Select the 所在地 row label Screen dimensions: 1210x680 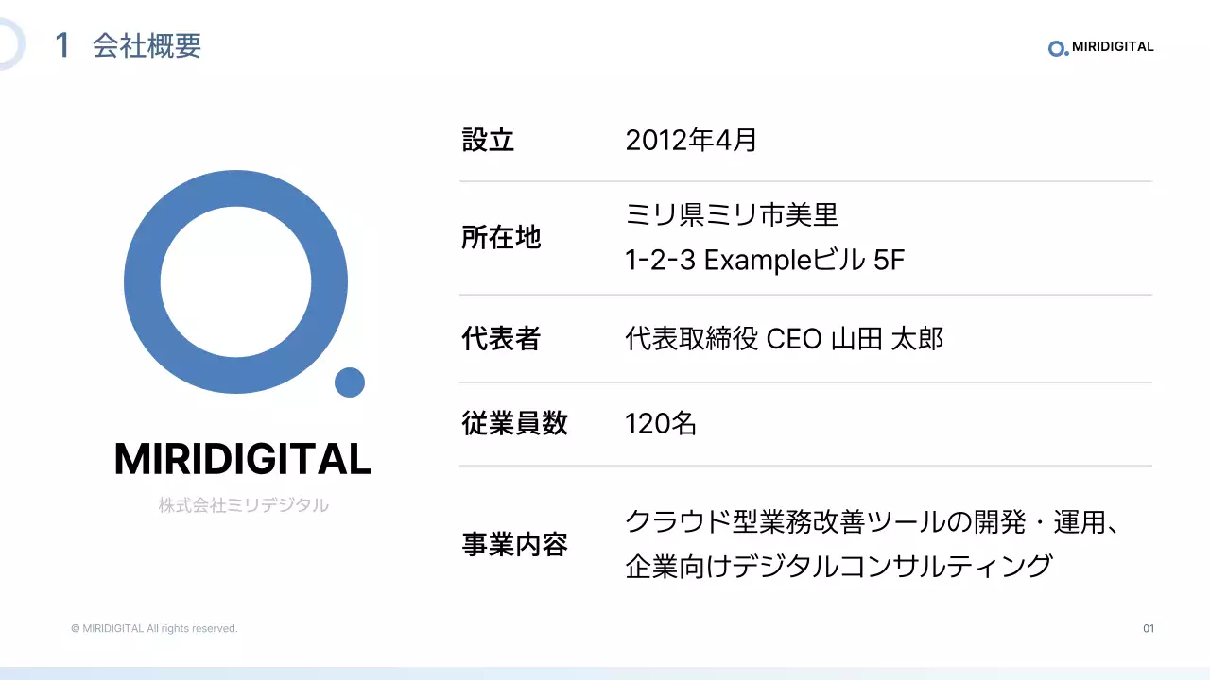(x=501, y=237)
